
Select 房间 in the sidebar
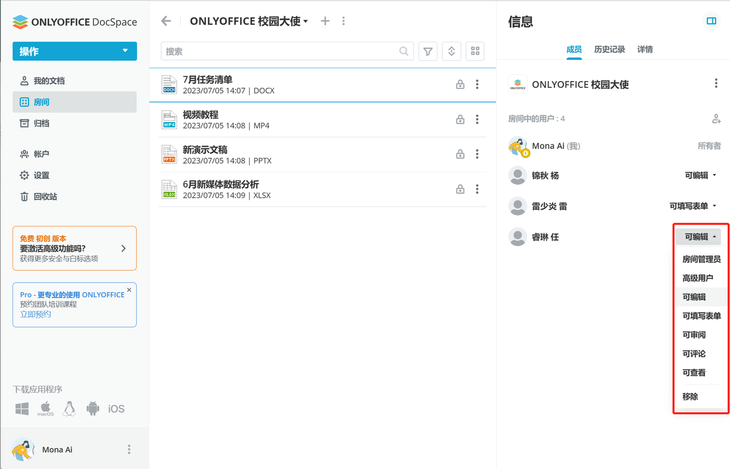coord(75,102)
